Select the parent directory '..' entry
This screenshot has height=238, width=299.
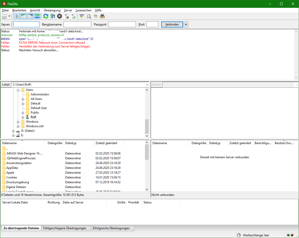73,149
